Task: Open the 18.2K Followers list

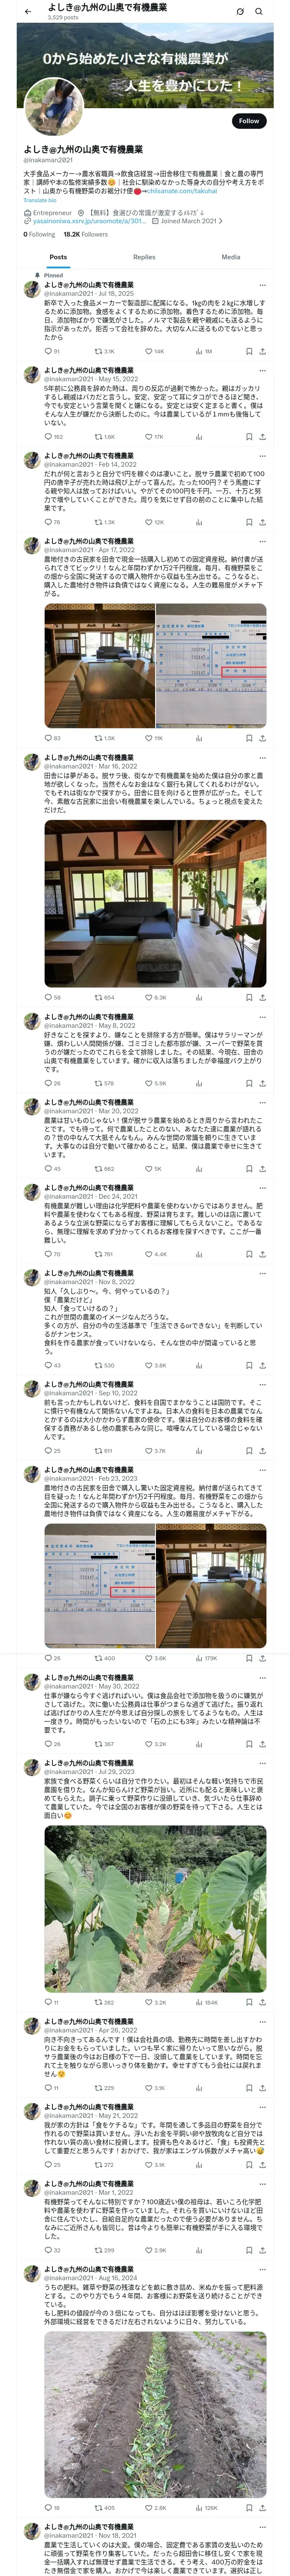Action: 86,234
